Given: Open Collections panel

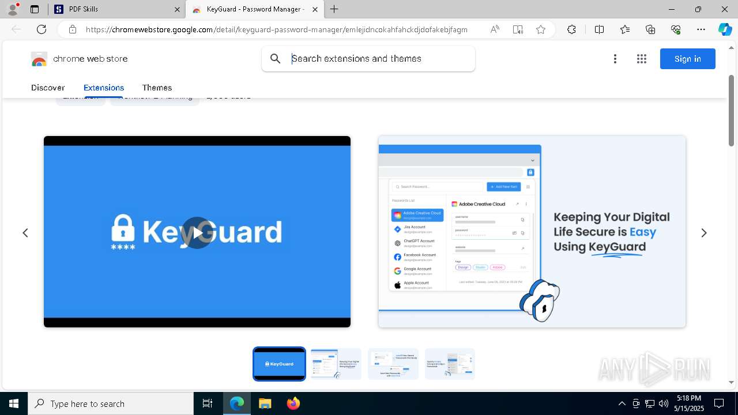Looking at the screenshot, I should 650,29.
